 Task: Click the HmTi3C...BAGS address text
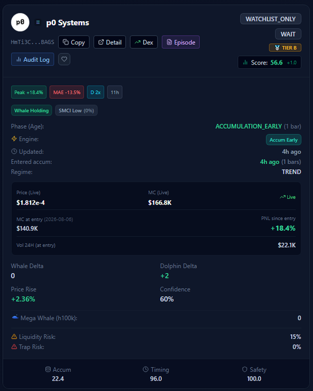click(33, 42)
